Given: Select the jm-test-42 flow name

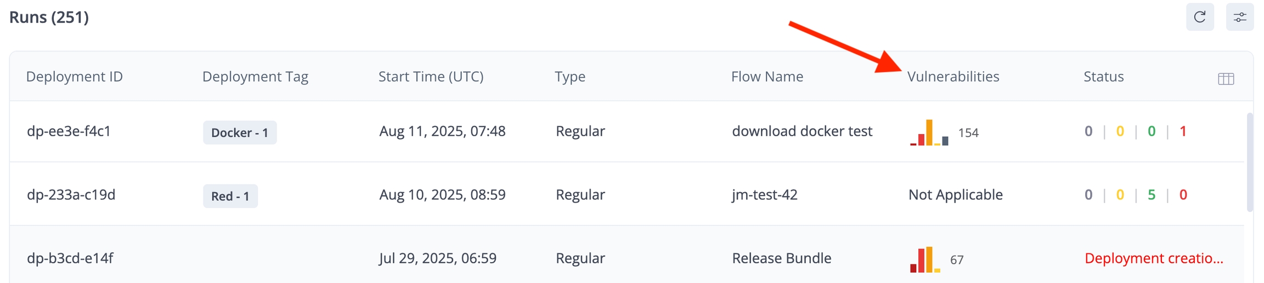Looking at the screenshot, I should 765,195.
